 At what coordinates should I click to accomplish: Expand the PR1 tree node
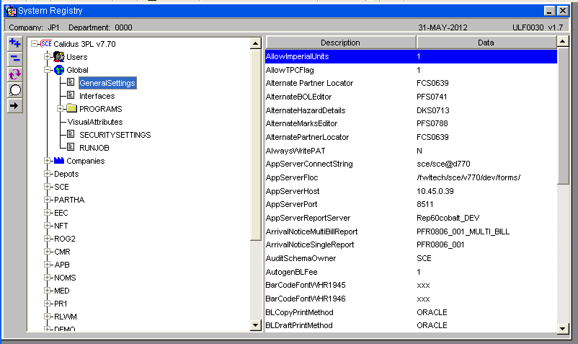pyautogui.click(x=47, y=304)
